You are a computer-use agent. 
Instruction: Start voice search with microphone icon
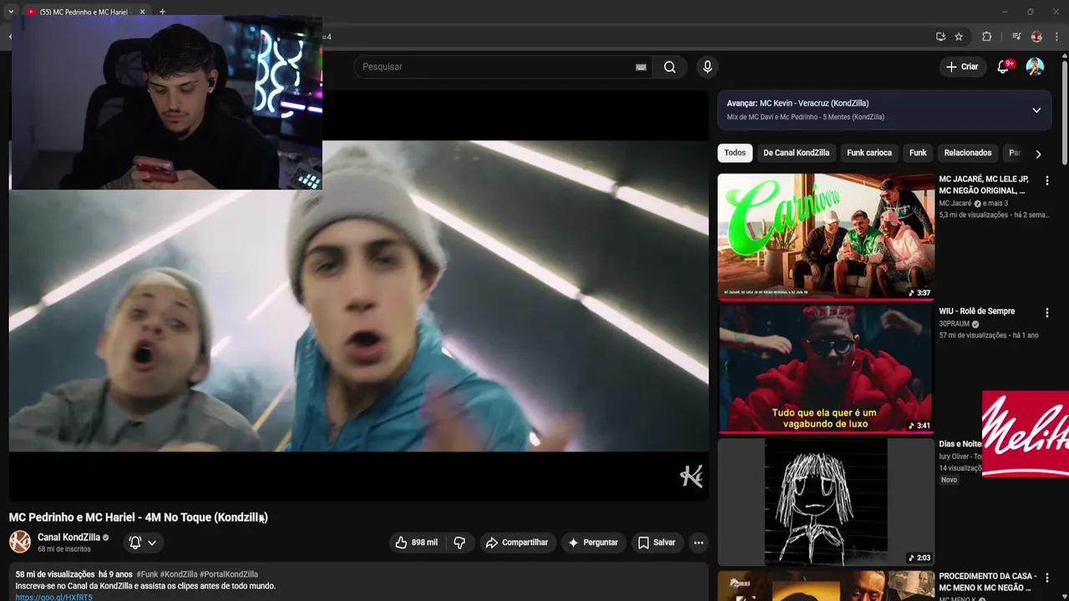coord(707,67)
